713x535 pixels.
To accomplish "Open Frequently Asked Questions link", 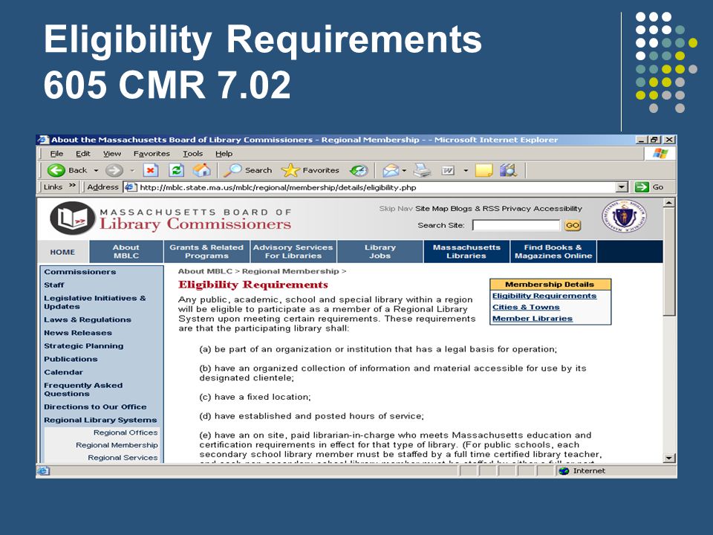I will [83, 389].
